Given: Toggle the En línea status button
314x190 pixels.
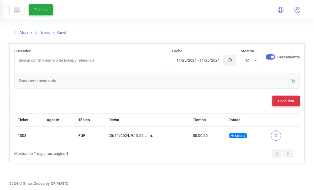Looking at the screenshot, I should 41,10.
